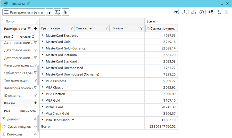This screenshot has width=232, height=138.
Task: Toggle visibility of the Комиссия fact
Action: [x=35, y=134]
